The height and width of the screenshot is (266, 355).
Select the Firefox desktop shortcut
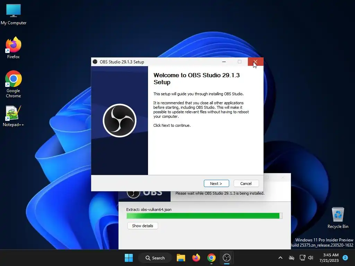14,48
